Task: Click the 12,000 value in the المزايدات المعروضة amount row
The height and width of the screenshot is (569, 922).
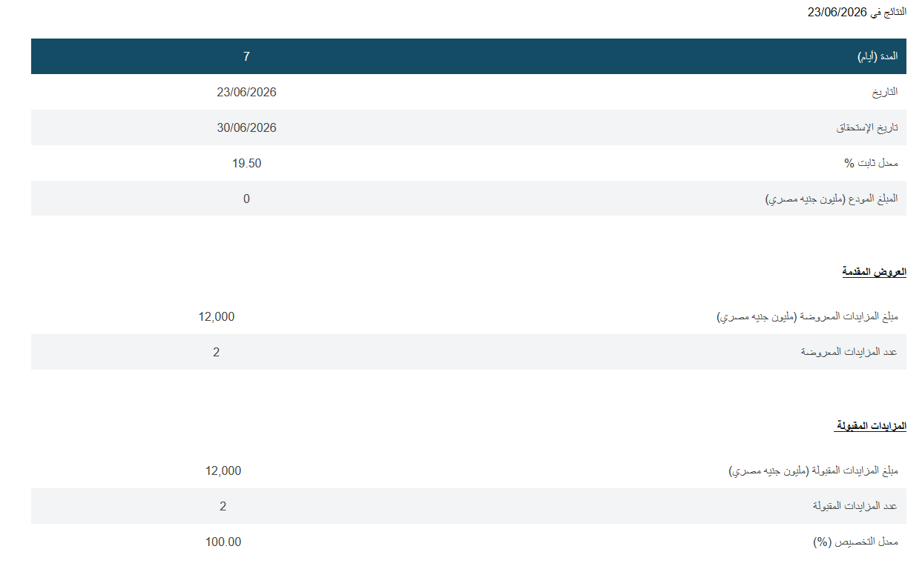Action: coord(217,316)
